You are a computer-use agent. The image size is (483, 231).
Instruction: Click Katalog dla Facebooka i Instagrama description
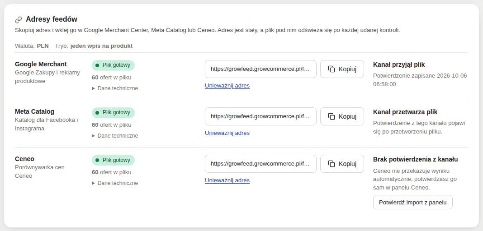(x=47, y=124)
